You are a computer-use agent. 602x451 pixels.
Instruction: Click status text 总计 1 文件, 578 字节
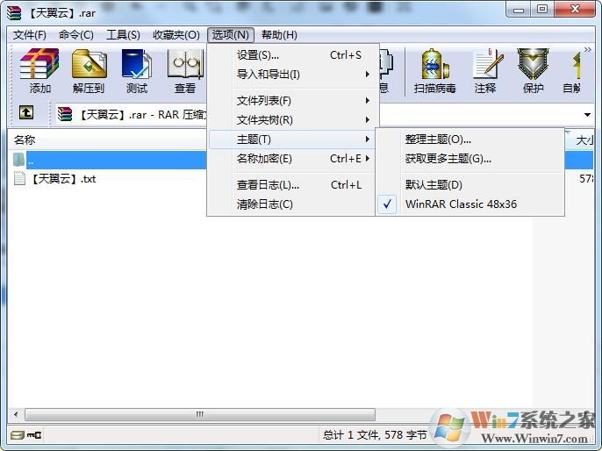point(375,435)
